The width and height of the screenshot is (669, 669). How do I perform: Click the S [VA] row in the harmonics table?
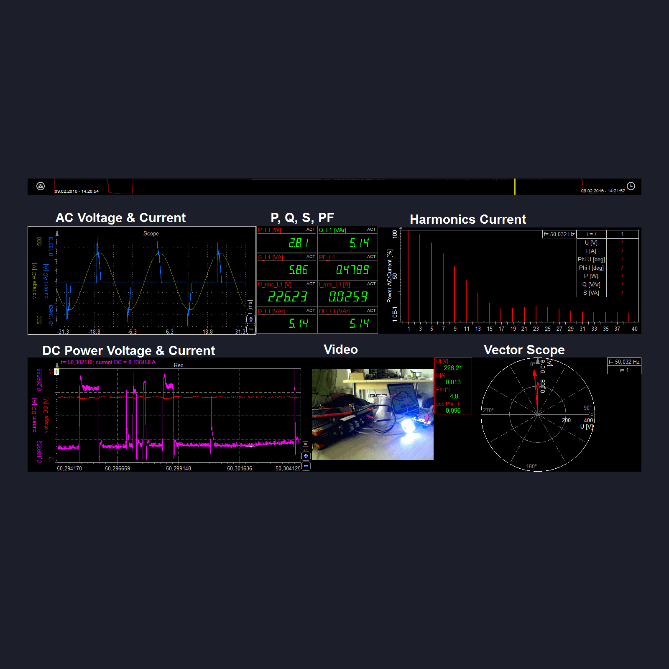pyautogui.click(x=608, y=293)
